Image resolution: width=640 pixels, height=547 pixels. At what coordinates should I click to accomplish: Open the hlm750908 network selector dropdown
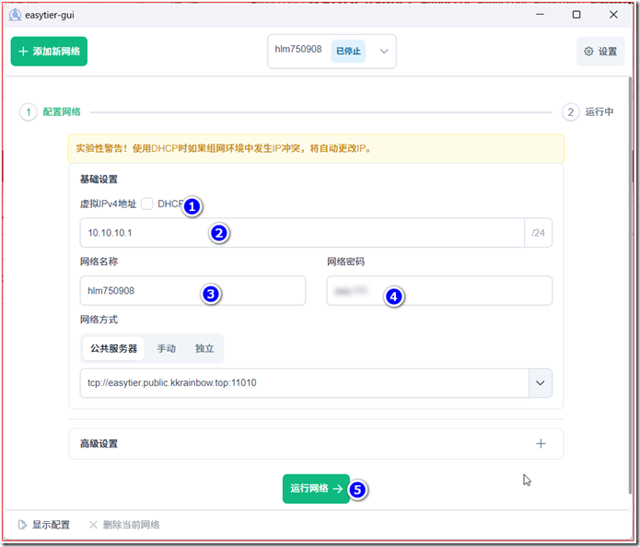332,52
